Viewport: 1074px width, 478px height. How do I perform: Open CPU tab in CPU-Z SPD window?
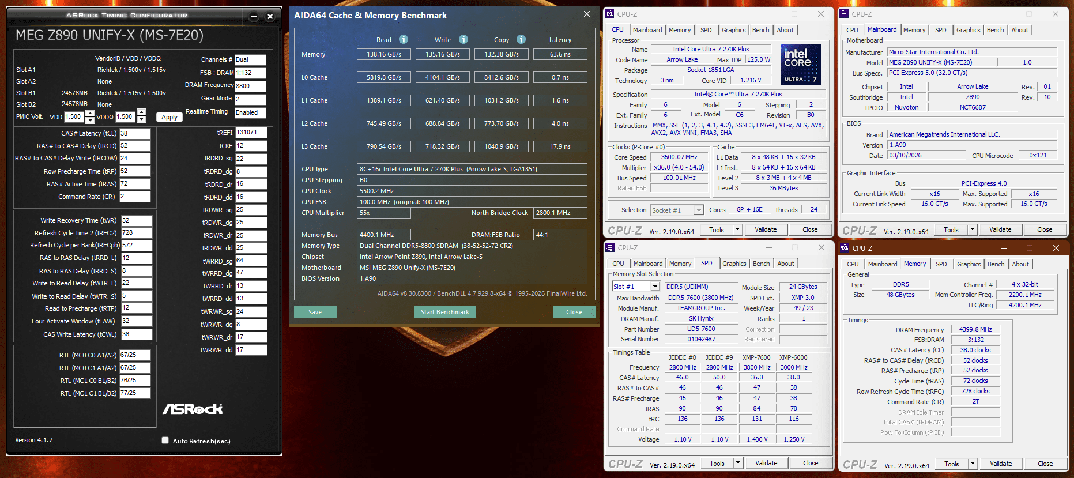coord(618,264)
